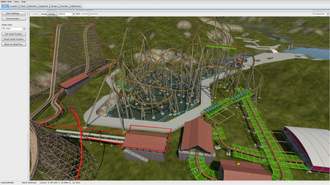This screenshot has width=330, height=185.
Task: Open the View menu
Action: click(x=16, y=2)
